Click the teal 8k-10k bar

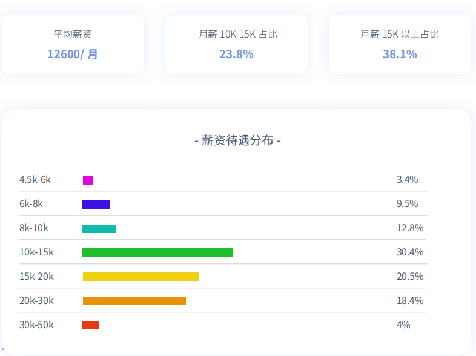point(99,229)
